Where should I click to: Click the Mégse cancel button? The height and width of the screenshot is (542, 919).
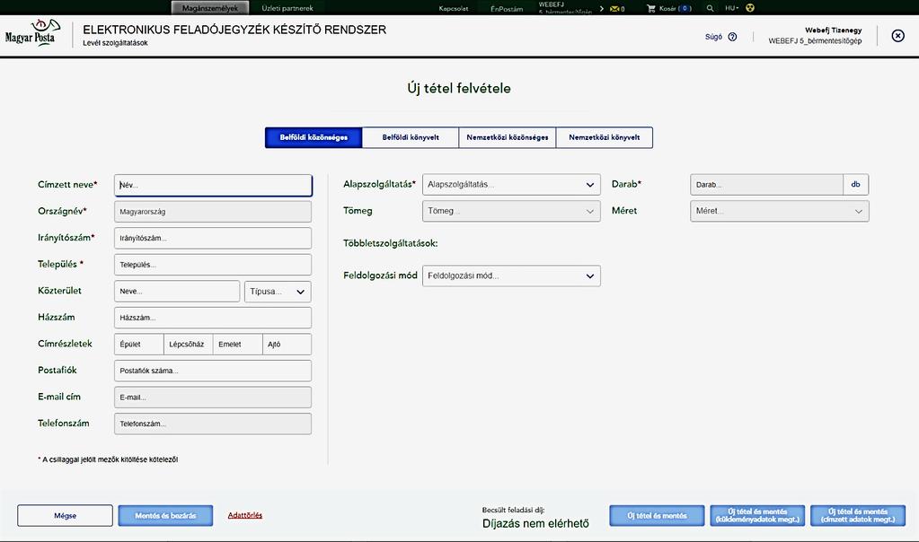click(x=65, y=516)
